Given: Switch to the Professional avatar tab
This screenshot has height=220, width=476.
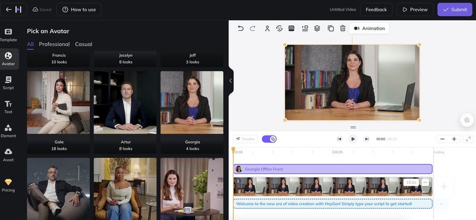Looking at the screenshot, I should [54, 45].
